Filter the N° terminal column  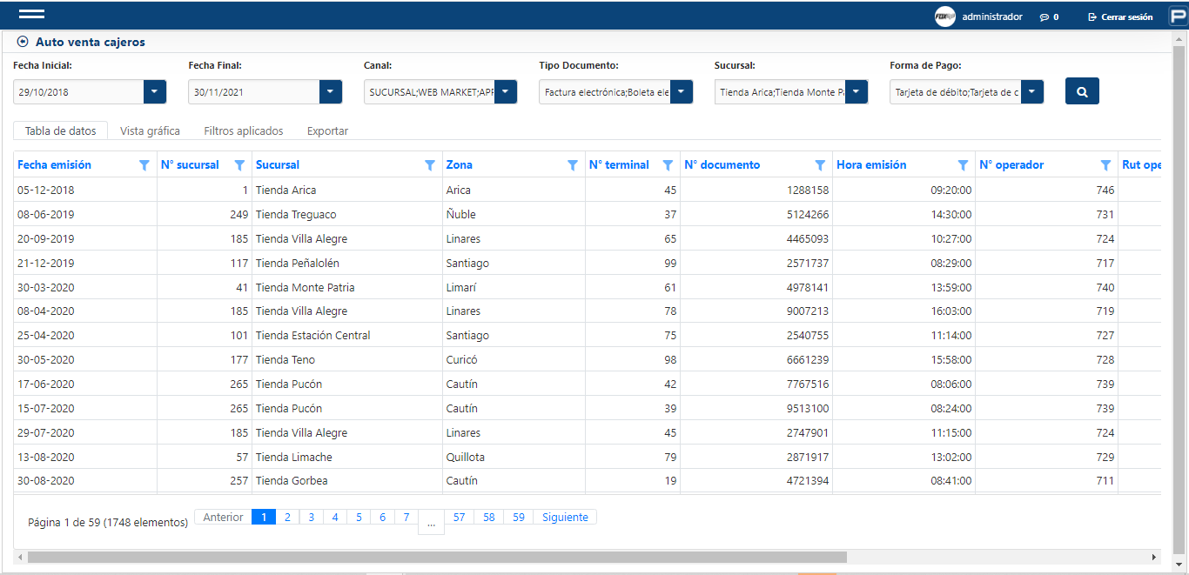coord(668,165)
